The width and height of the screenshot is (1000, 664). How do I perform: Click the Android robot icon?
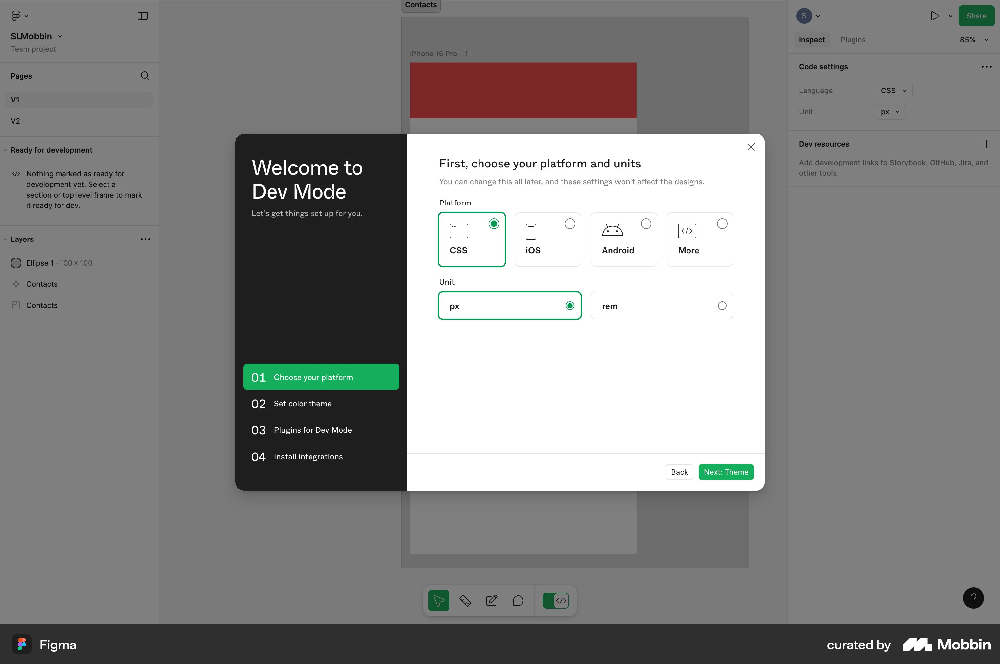612,230
